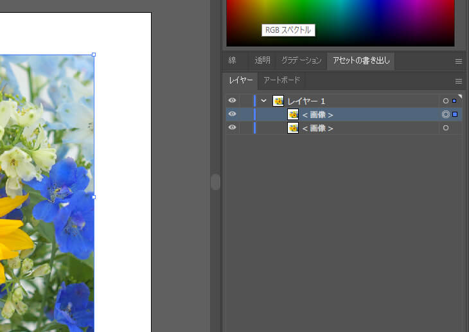Select the highlighted <画像> row text

coord(317,114)
